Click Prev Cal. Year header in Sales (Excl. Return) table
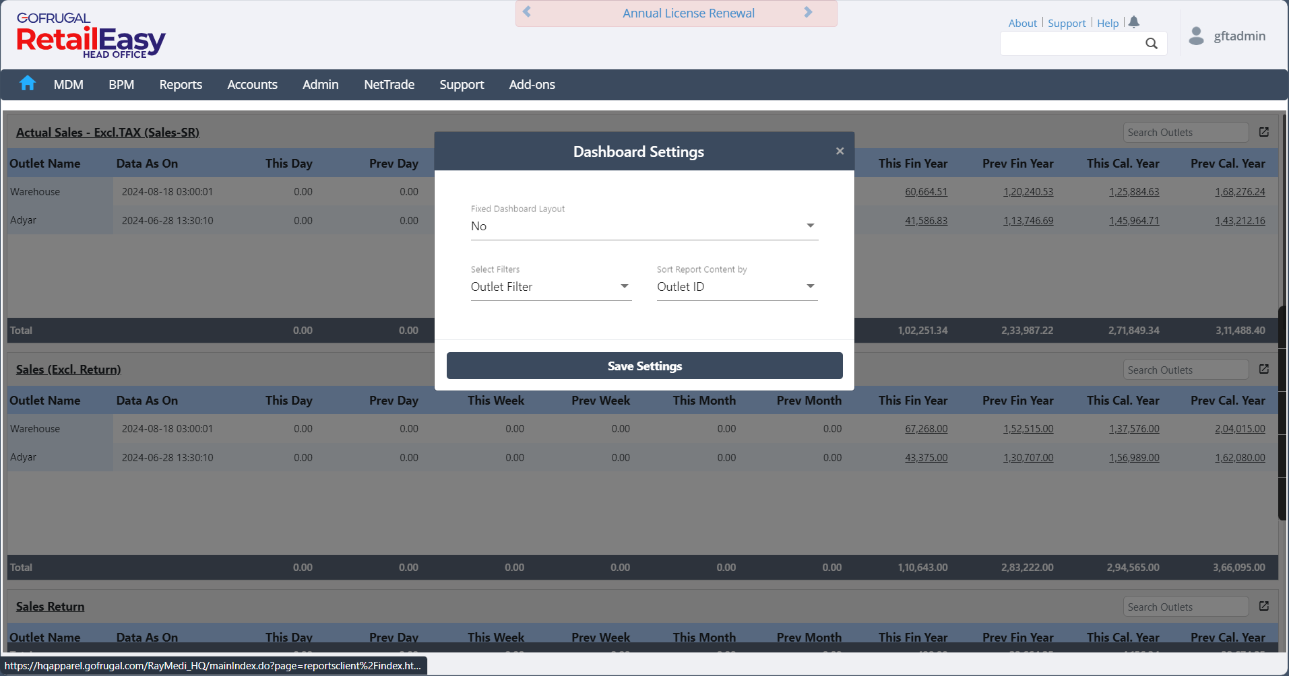The width and height of the screenshot is (1289, 676). [x=1228, y=401]
